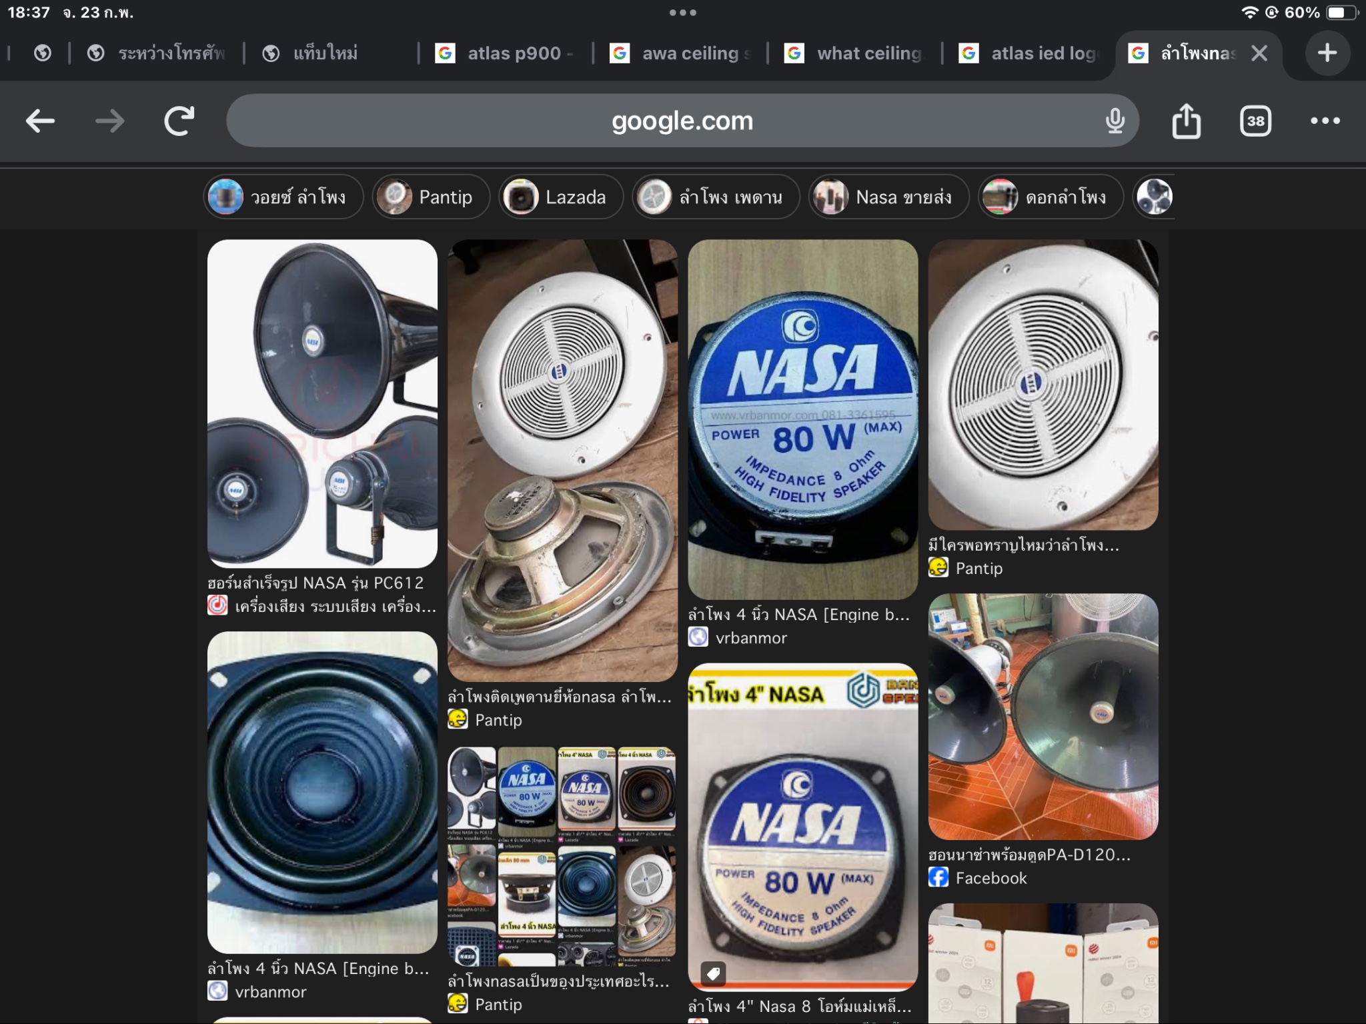Screen dimensions: 1366x1024
Task: Tap the microphone voice search icon
Action: [1115, 121]
